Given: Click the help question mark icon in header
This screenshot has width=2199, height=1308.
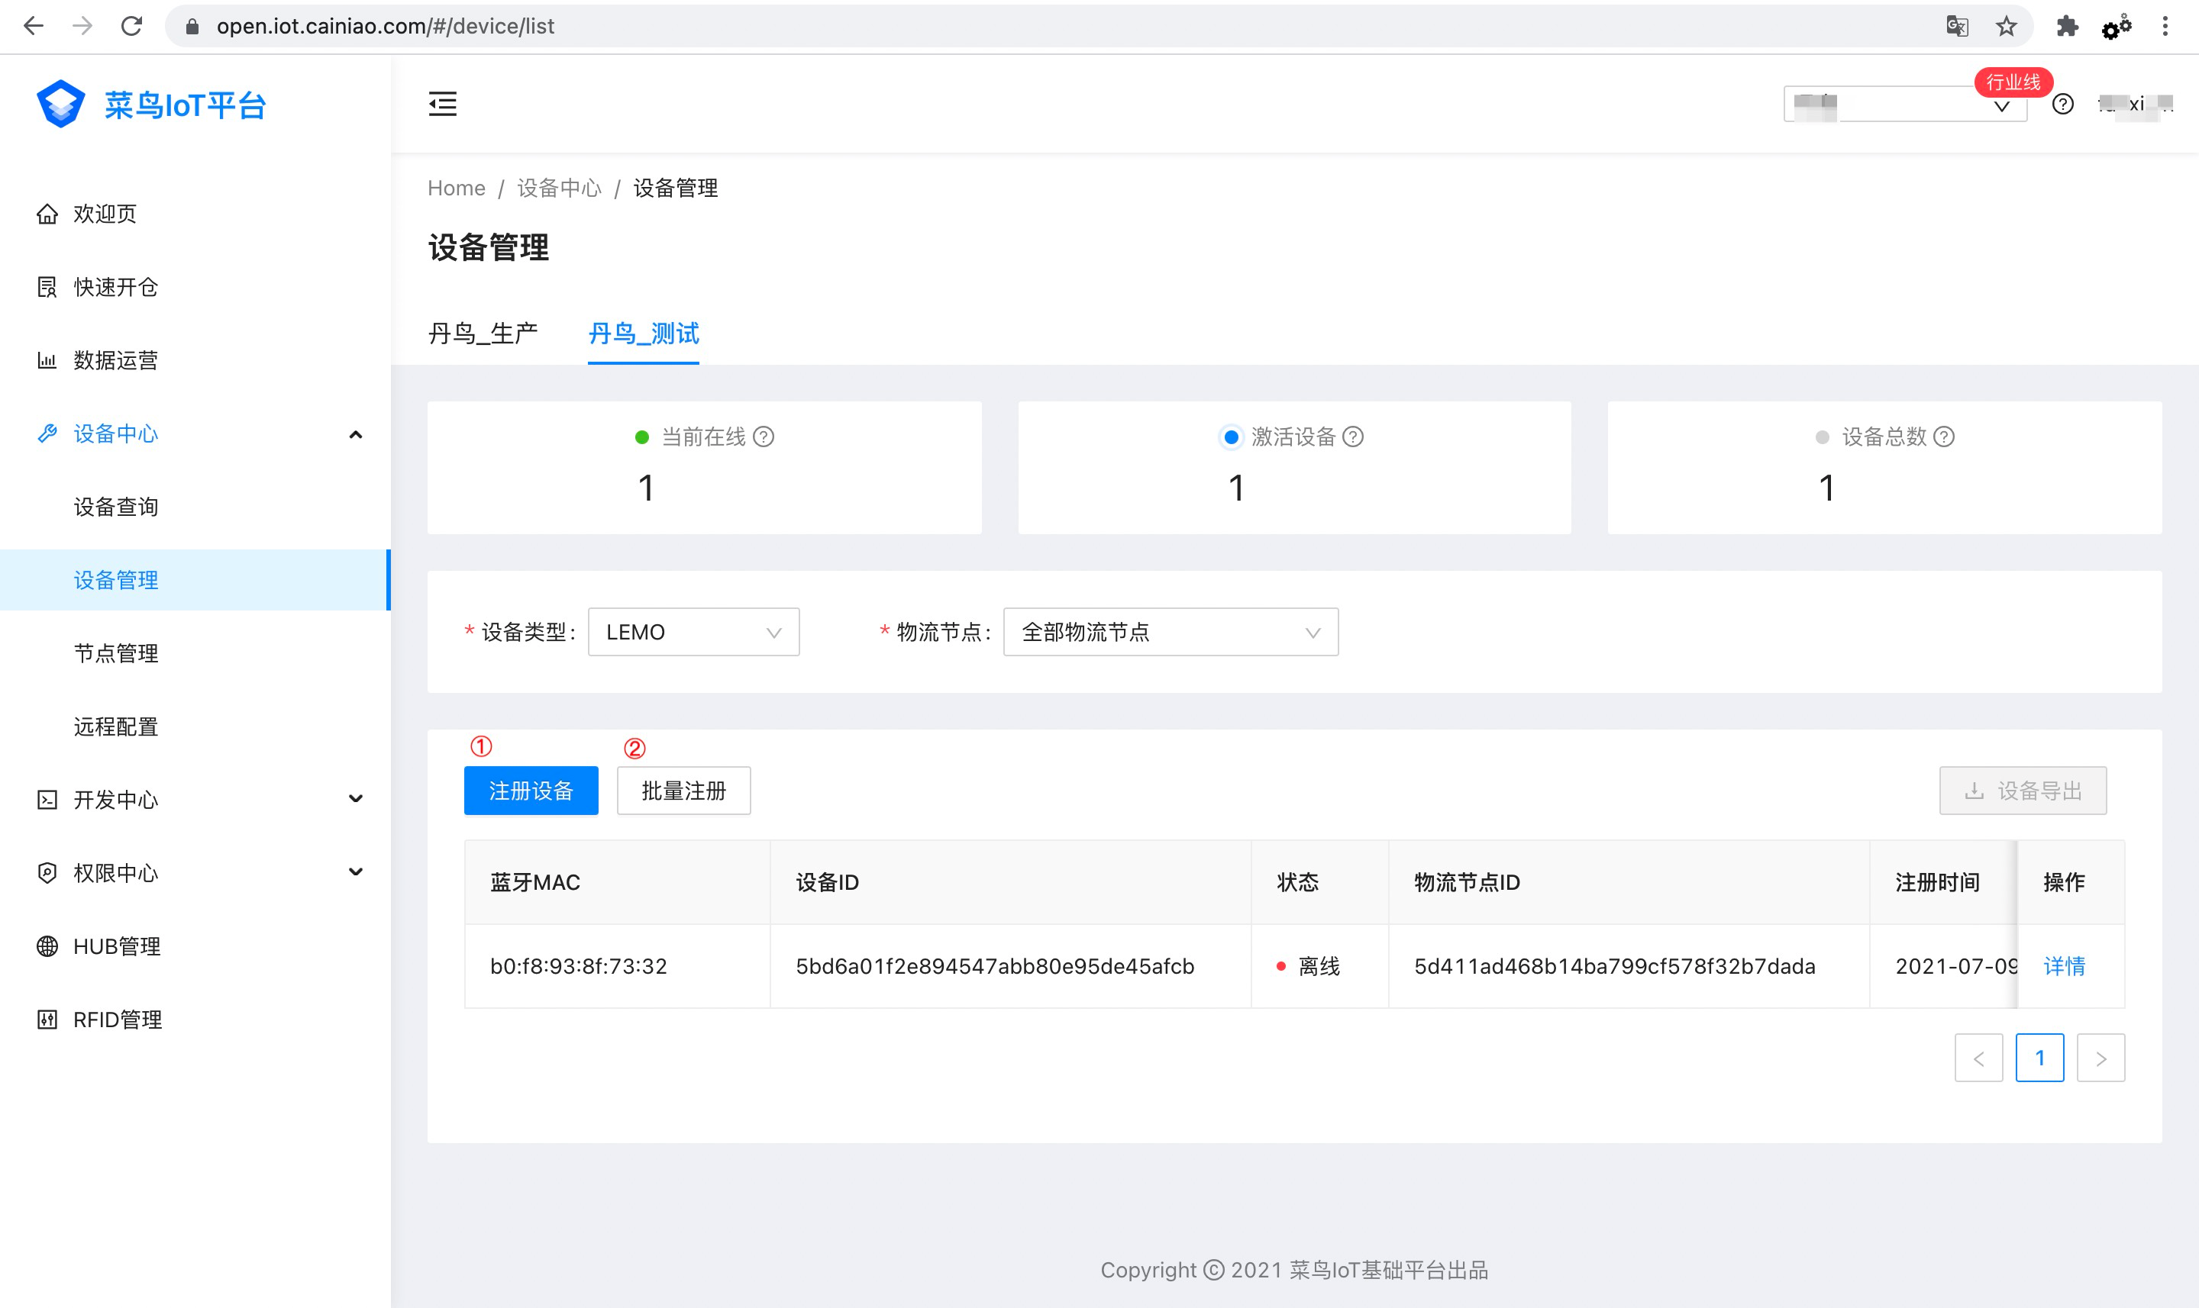Looking at the screenshot, I should (x=2062, y=104).
